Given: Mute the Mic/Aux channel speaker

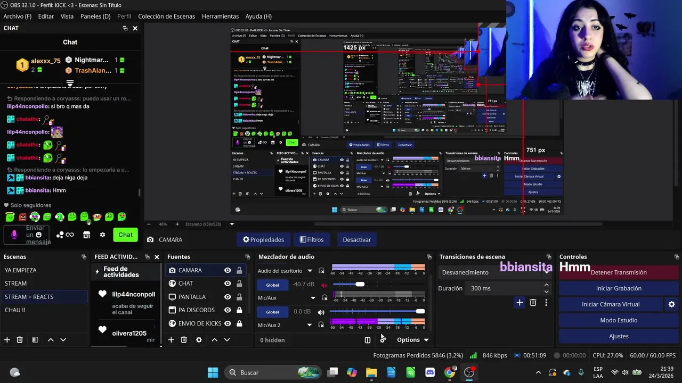Looking at the screenshot, I should 321,312.
